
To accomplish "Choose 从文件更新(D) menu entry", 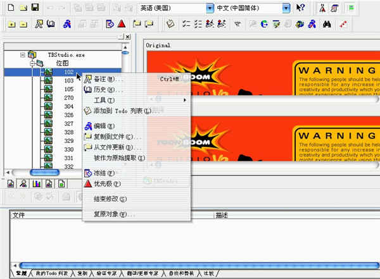I will click(136, 147).
